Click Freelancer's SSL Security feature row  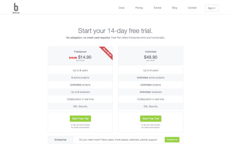click(x=80, y=107)
